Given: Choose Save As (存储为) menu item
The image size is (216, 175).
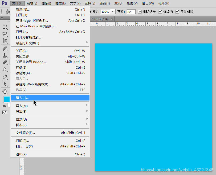Looking at the screenshot, I should click(50, 73).
